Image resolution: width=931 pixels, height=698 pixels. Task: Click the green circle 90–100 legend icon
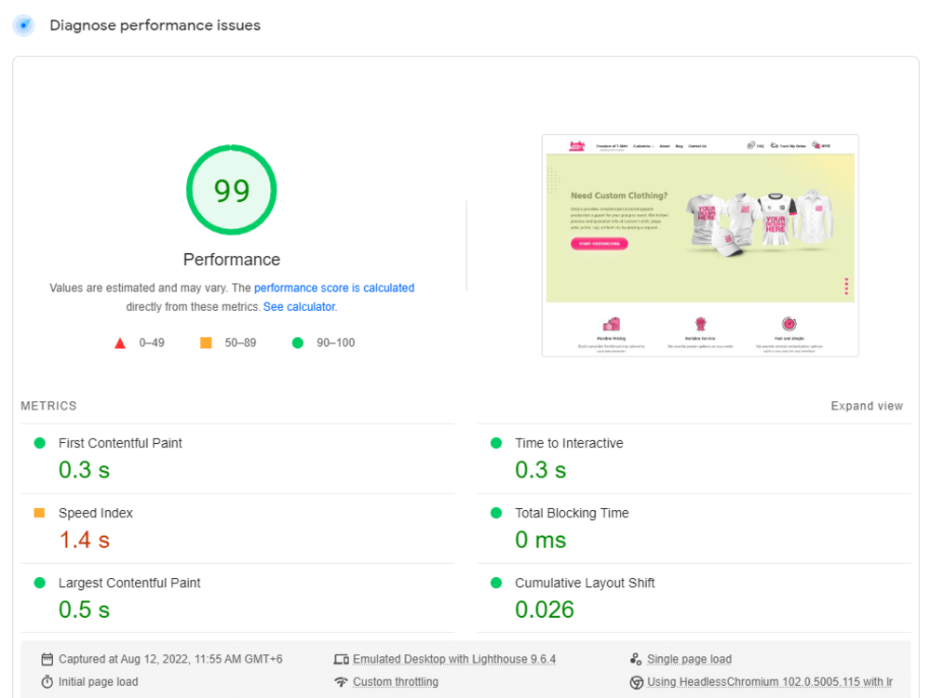[298, 342]
